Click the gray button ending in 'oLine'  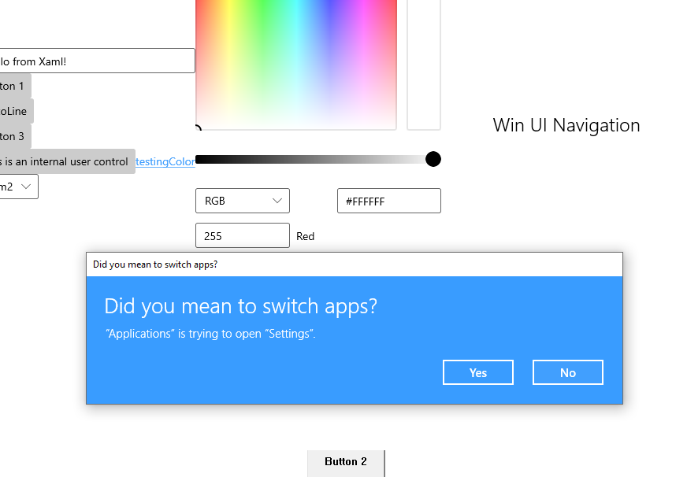coord(17,111)
